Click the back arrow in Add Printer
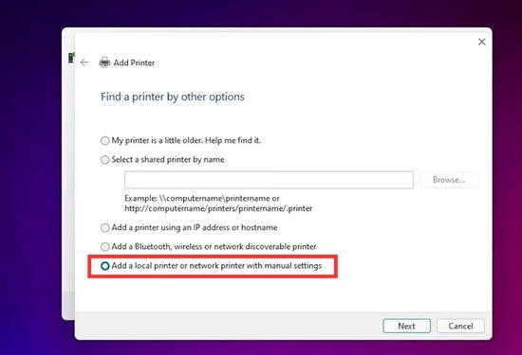Image resolution: width=522 pixels, height=355 pixels. 84,62
